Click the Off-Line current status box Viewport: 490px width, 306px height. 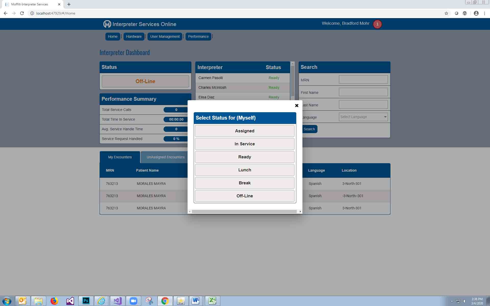tap(145, 81)
